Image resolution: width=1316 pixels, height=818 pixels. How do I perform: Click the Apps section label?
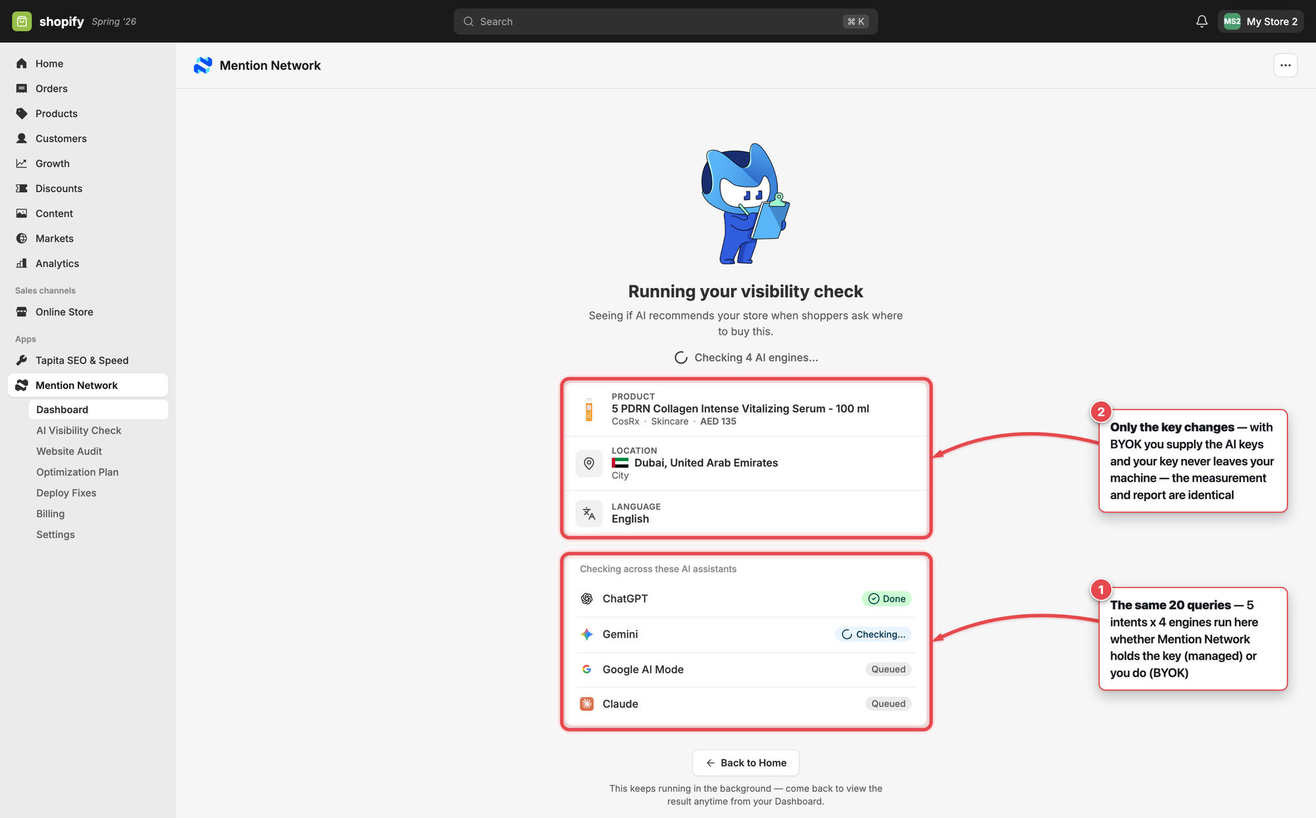[x=26, y=339]
